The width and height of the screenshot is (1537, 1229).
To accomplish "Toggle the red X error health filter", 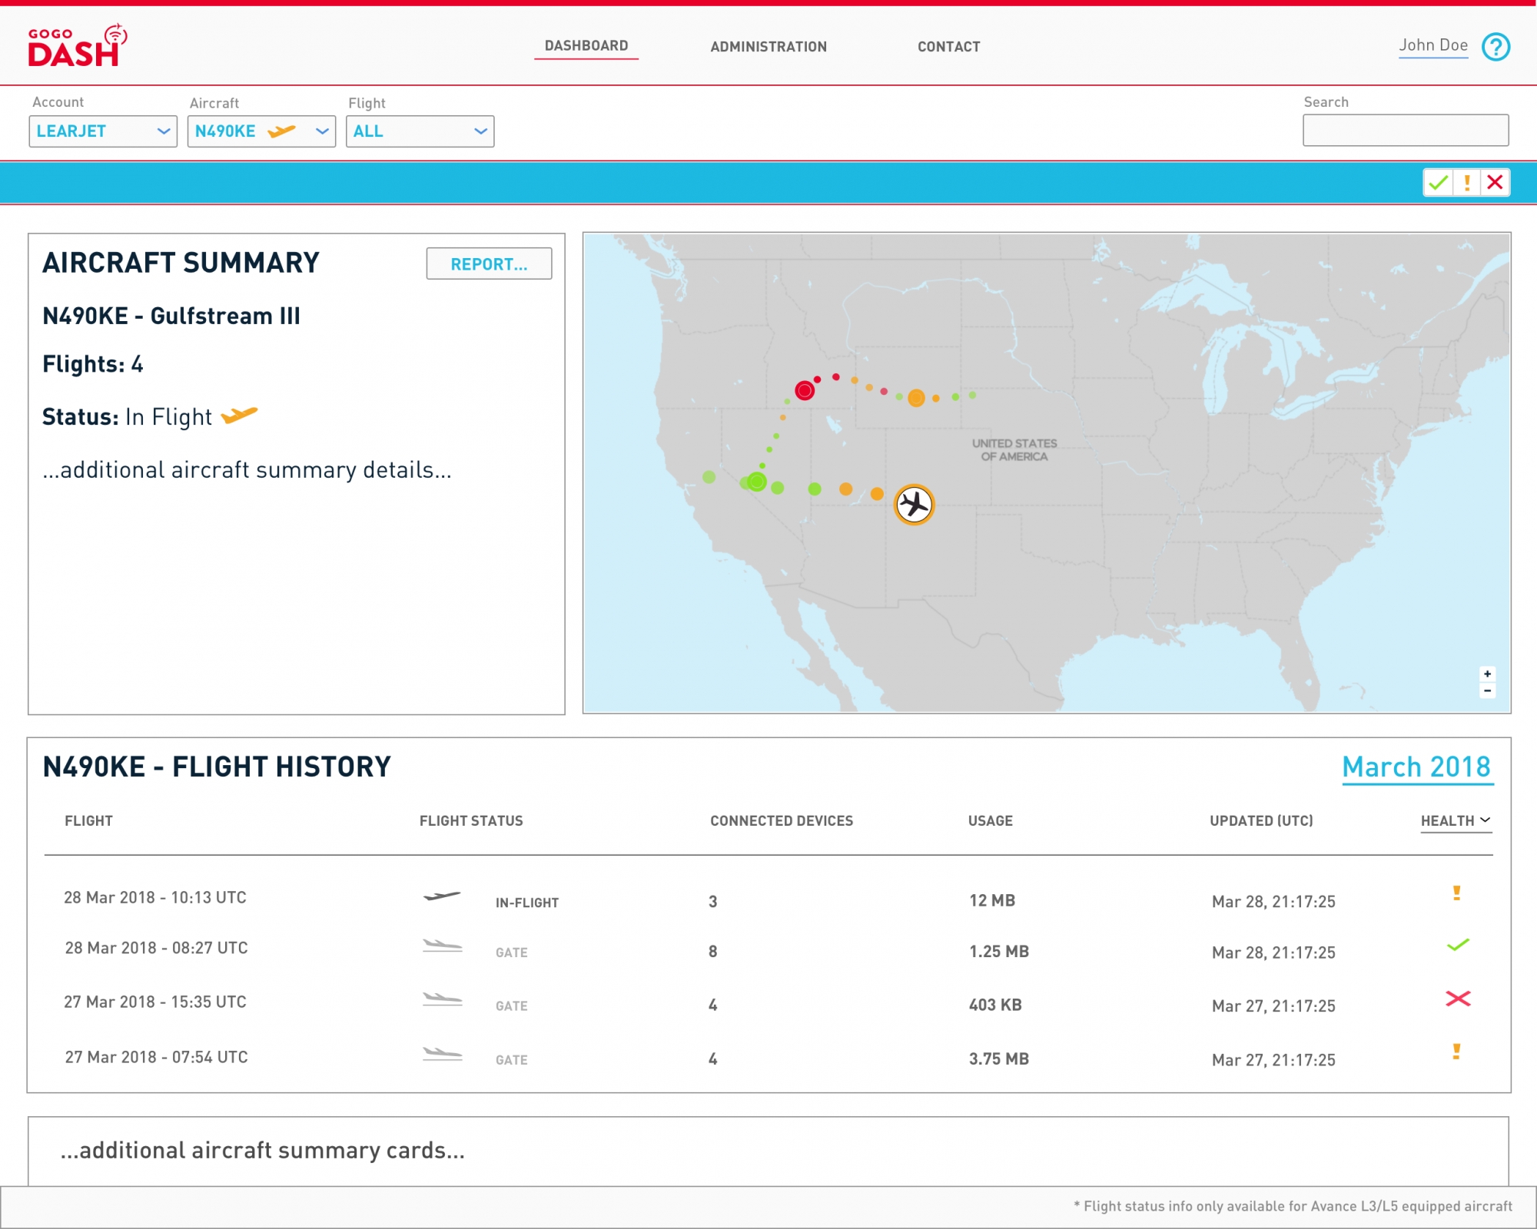I will 1495,183.
